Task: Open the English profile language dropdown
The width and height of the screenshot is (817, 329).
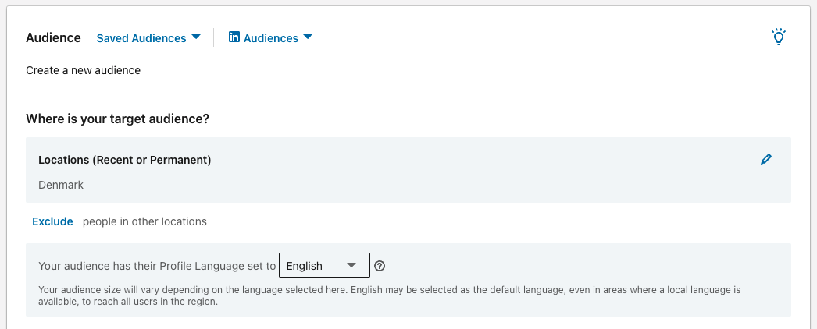Action: pyautogui.click(x=324, y=266)
